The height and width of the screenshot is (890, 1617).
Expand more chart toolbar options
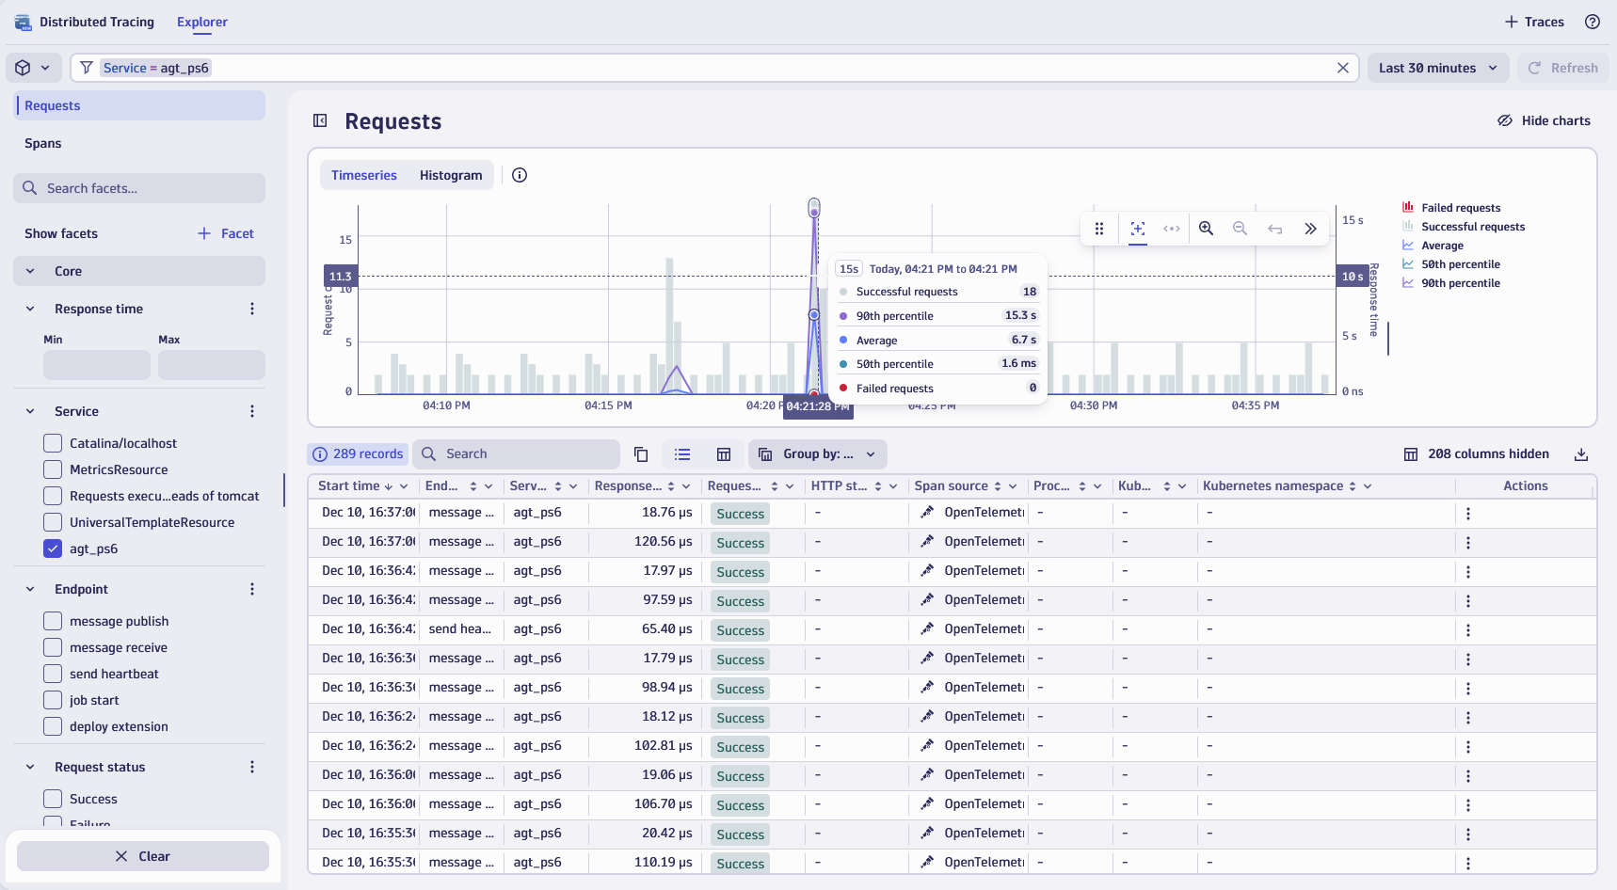[x=1310, y=229]
